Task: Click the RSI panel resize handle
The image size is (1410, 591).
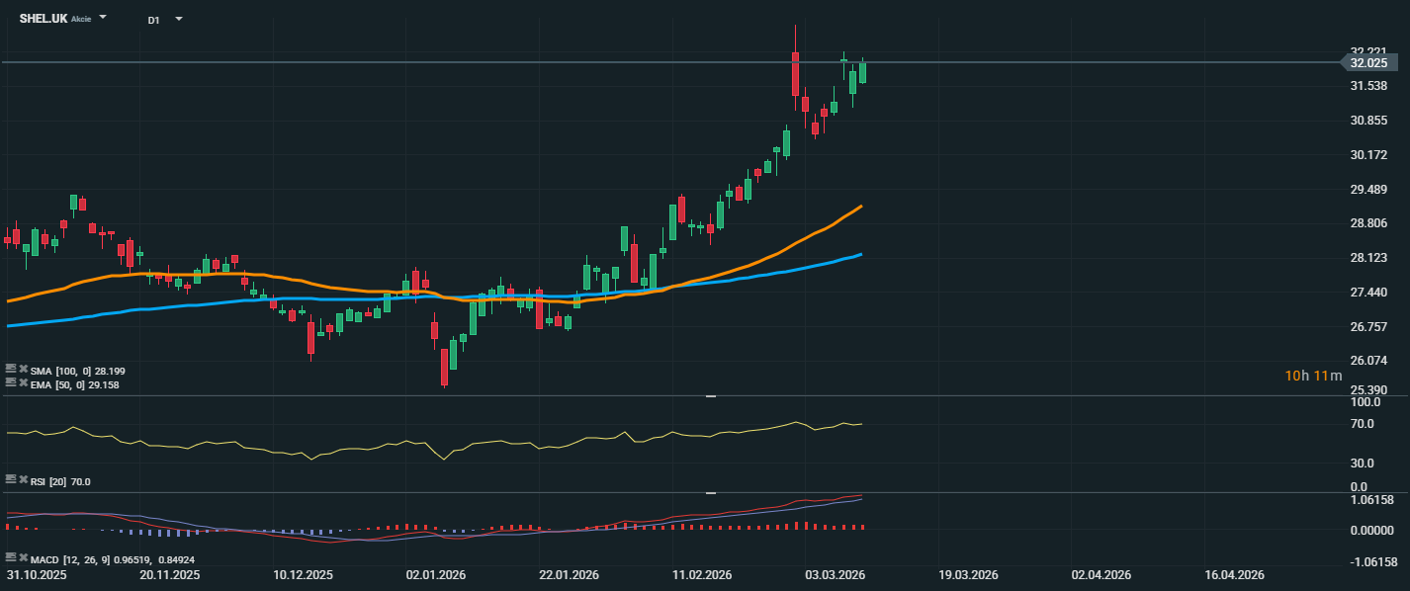Action: [x=710, y=396]
